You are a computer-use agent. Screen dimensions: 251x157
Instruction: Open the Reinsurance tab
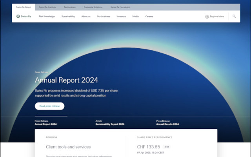[x=70, y=7]
